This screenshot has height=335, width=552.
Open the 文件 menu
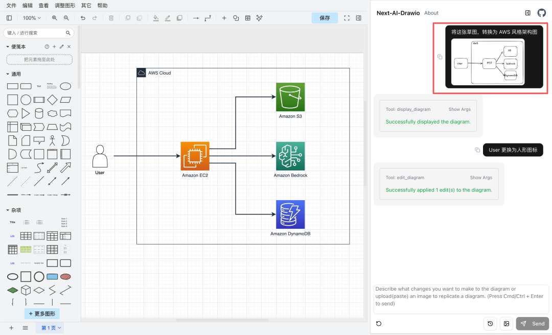11,6
